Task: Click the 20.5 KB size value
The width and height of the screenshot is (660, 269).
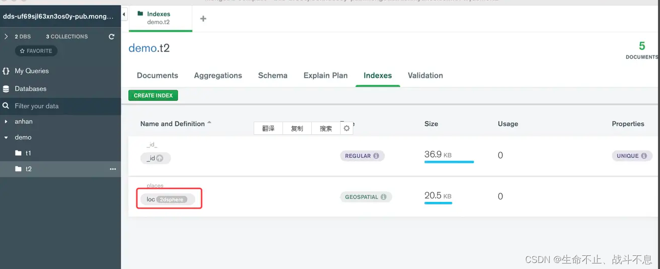Action: [x=438, y=195]
